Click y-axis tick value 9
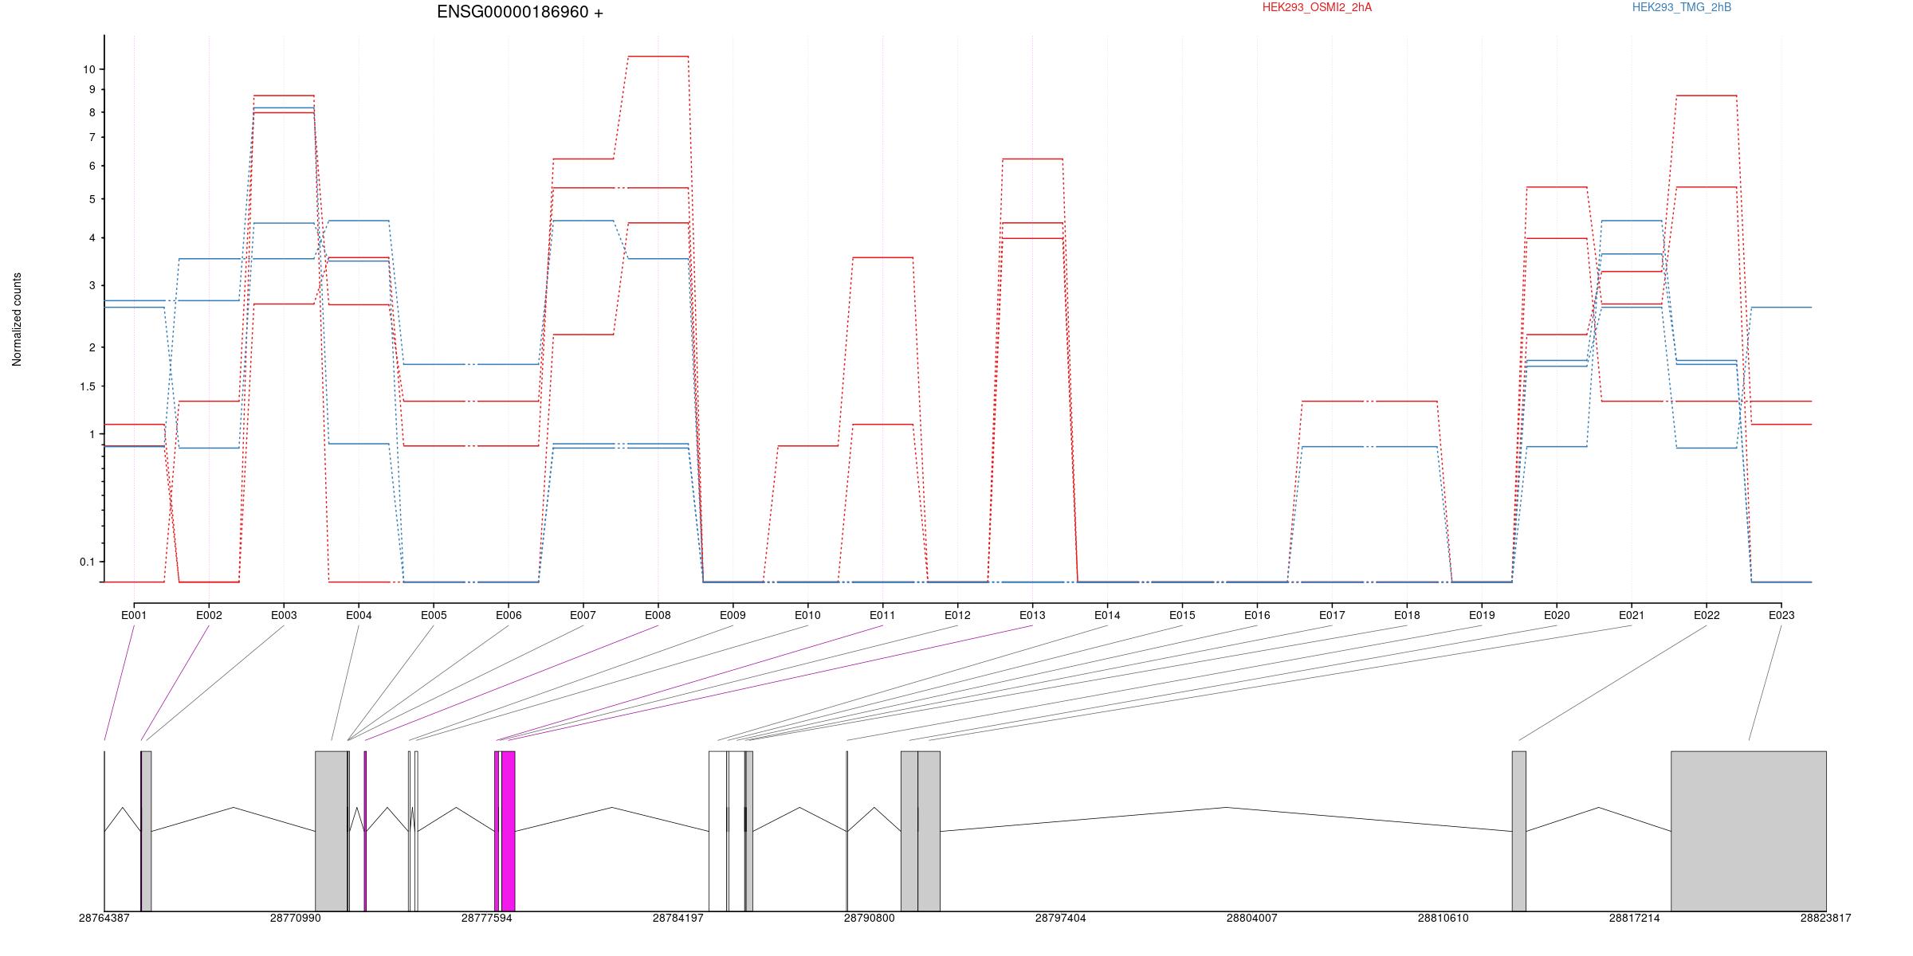This screenshot has width=1913, height=956. click(x=92, y=89)
